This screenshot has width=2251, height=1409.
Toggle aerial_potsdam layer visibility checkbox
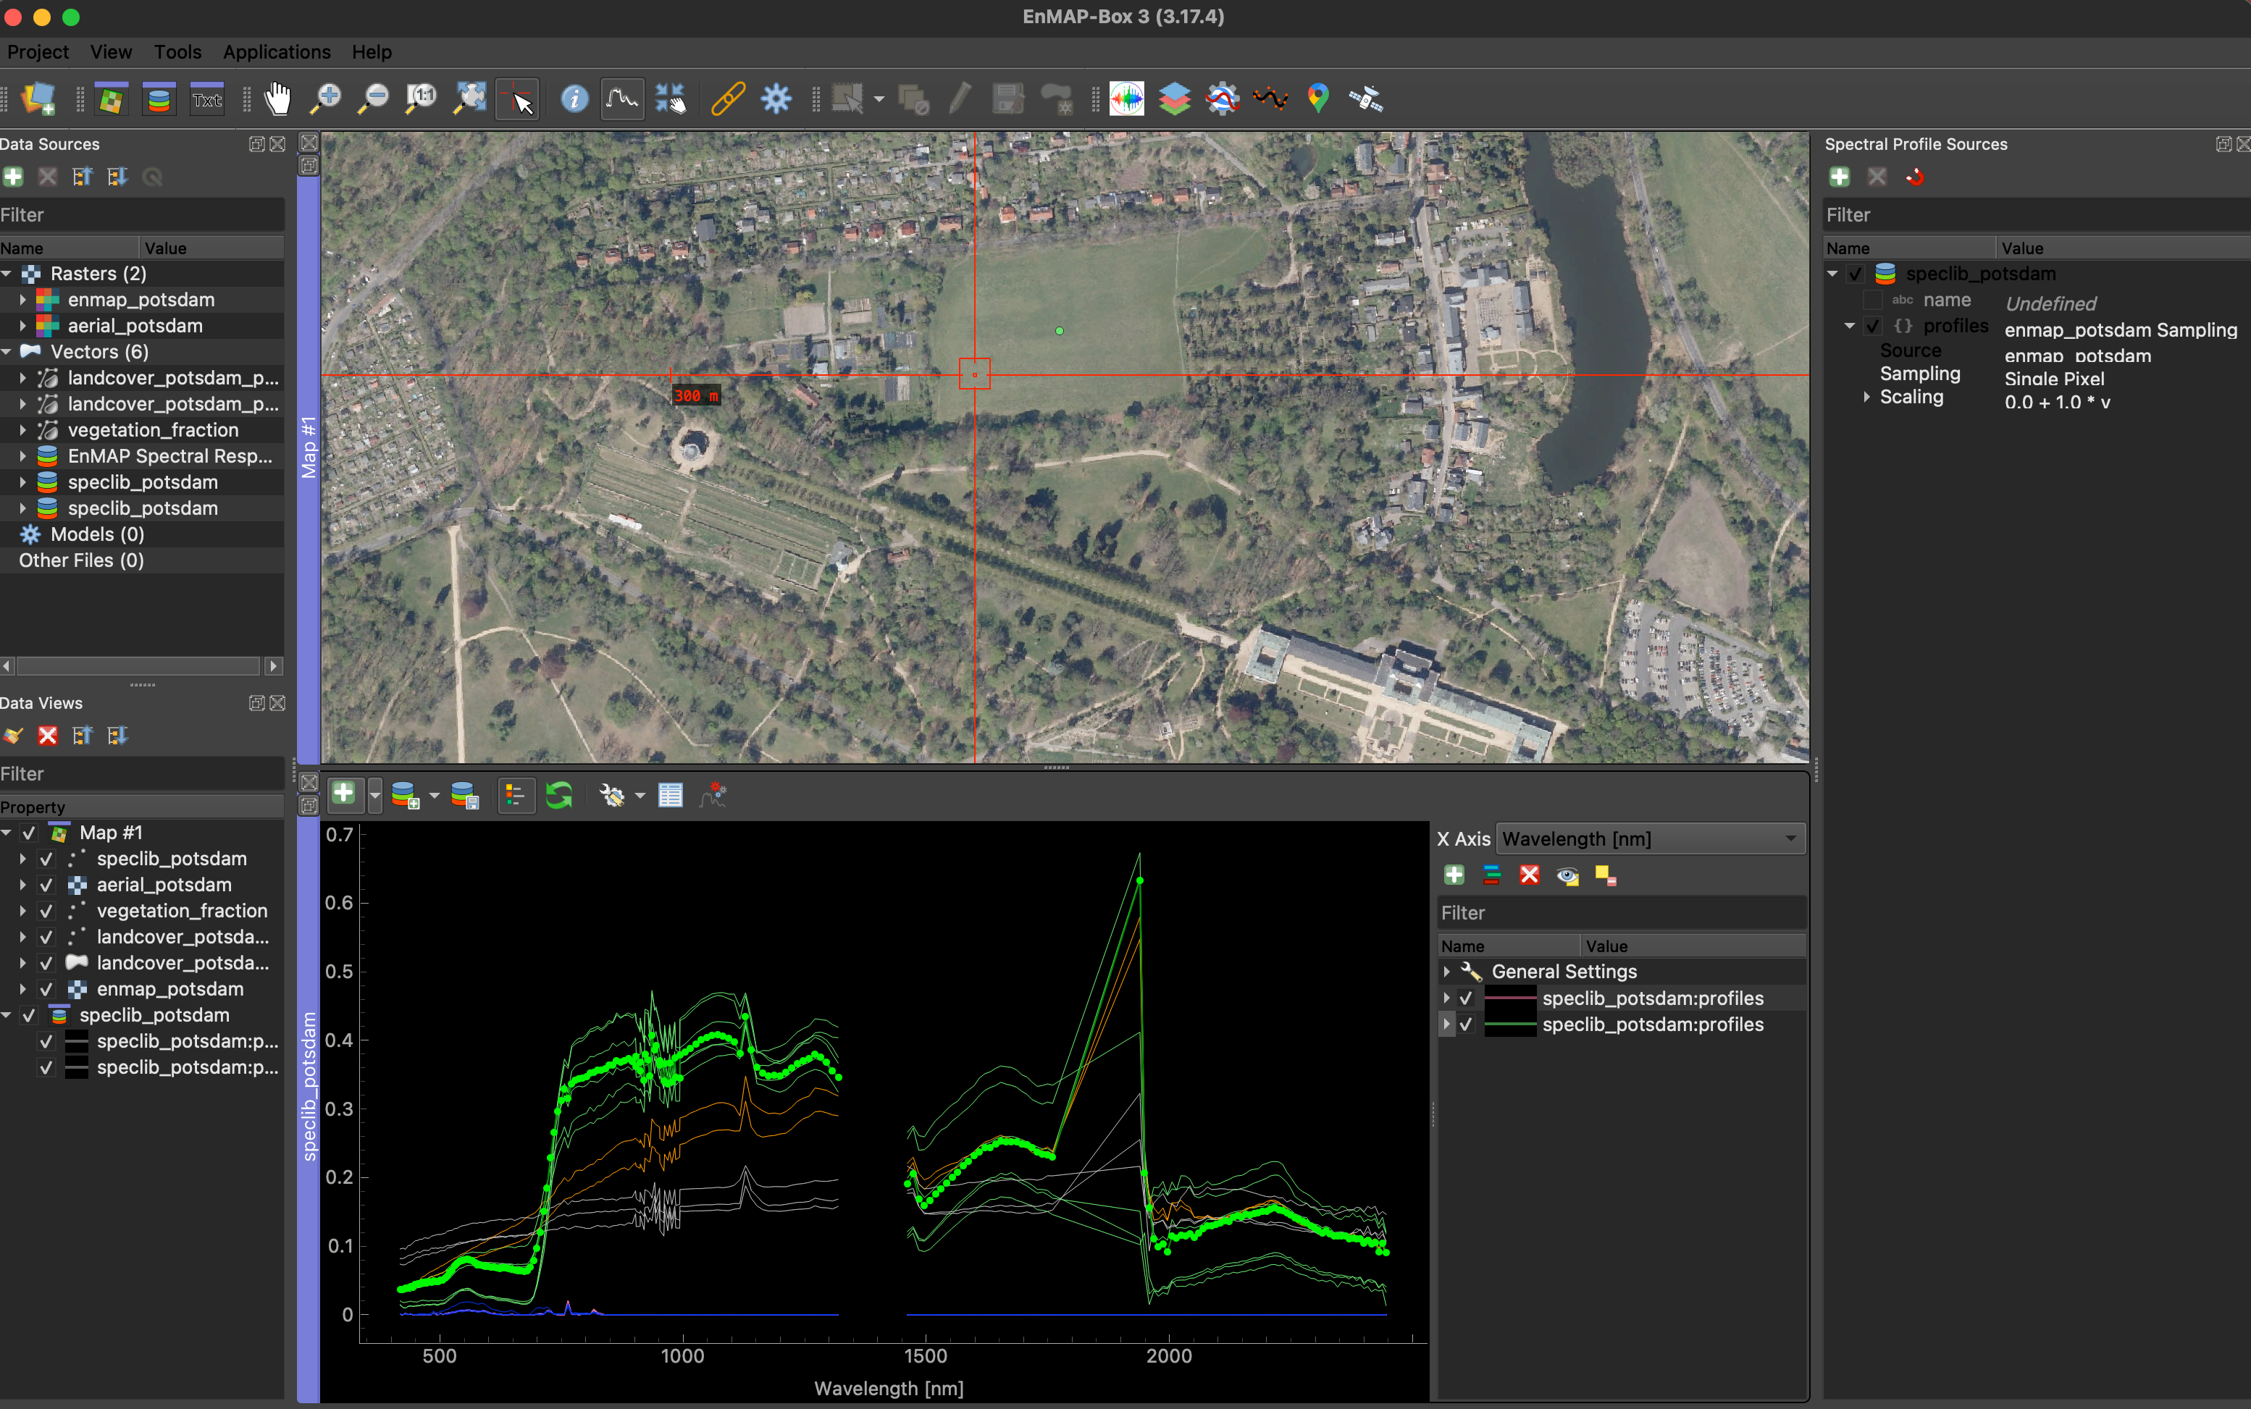pyautogui.click(x=46, y=884)
